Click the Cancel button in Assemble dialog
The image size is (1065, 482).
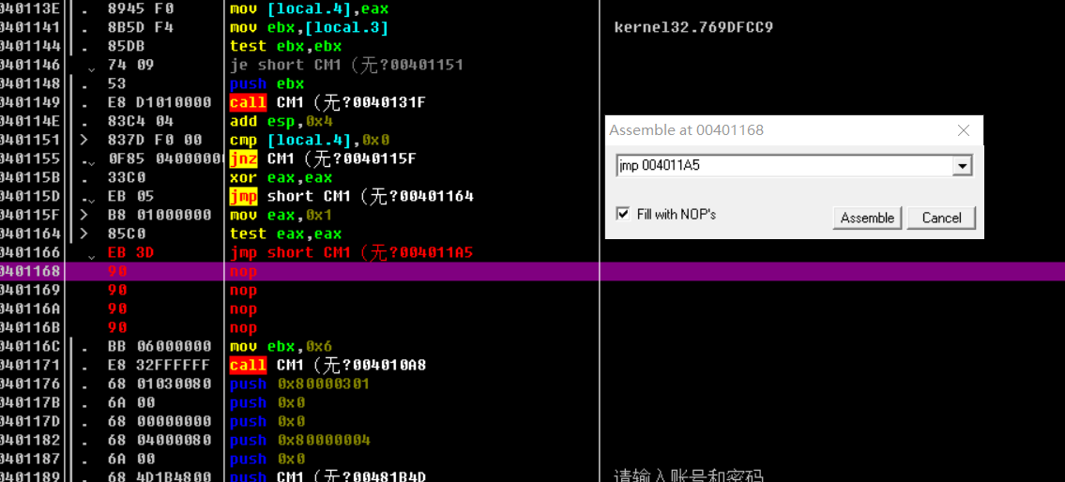click(941, 218)
